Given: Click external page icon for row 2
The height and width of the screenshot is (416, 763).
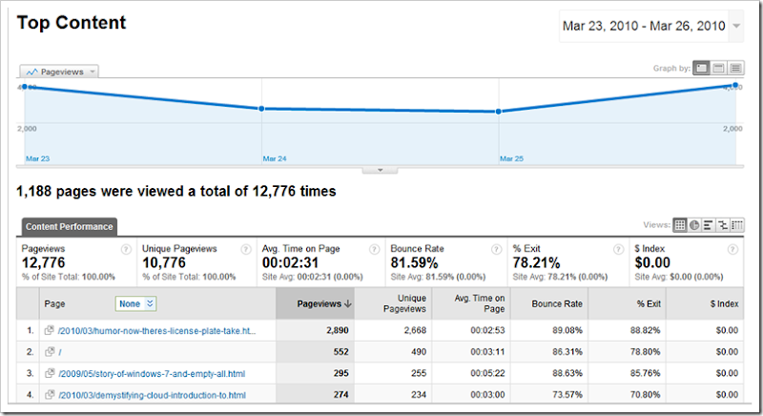Looking at the screenshot, I should [50, 351].
